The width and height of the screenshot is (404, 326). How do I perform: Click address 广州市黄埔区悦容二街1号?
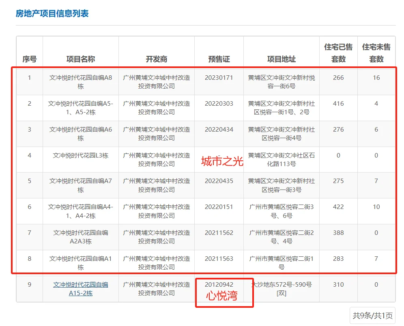pos(282,263)
